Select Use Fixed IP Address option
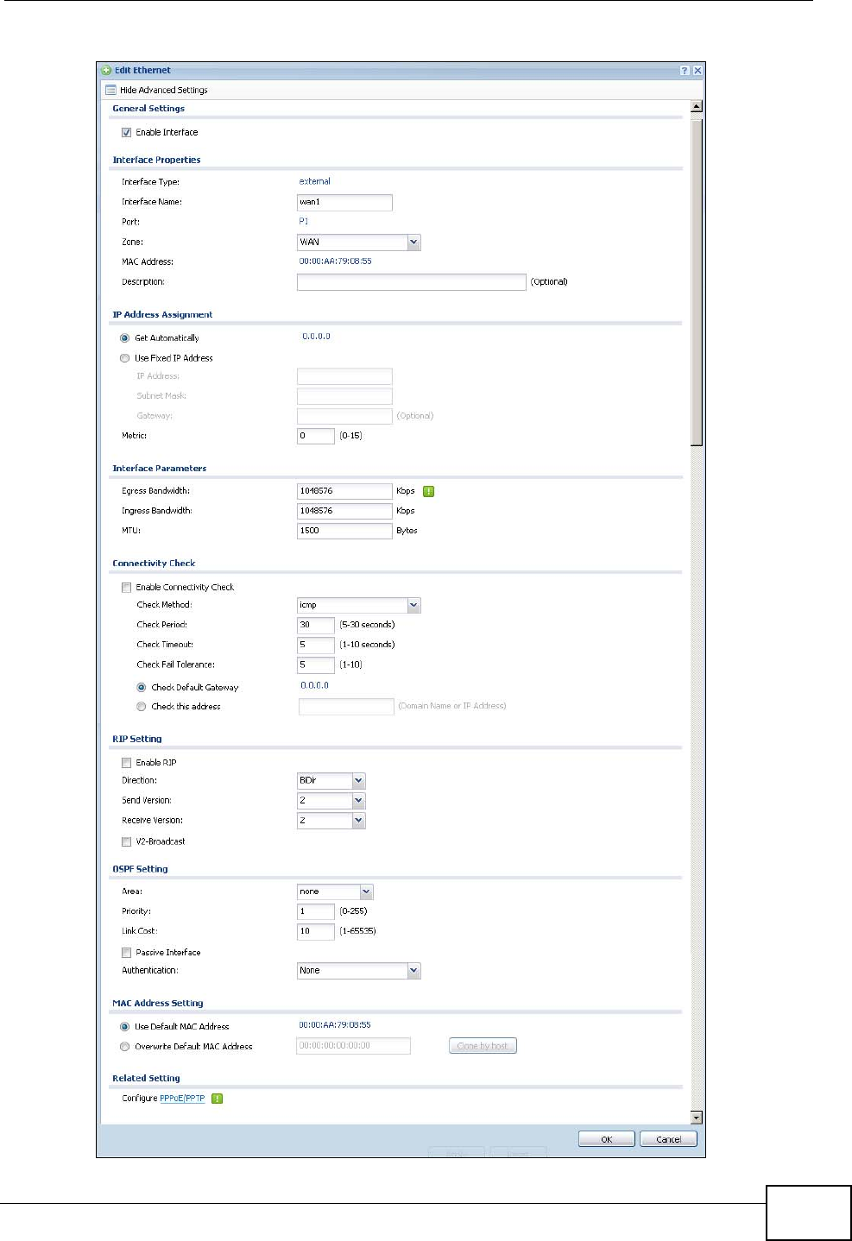The image size is (852, 1241). tap(125, 358)
